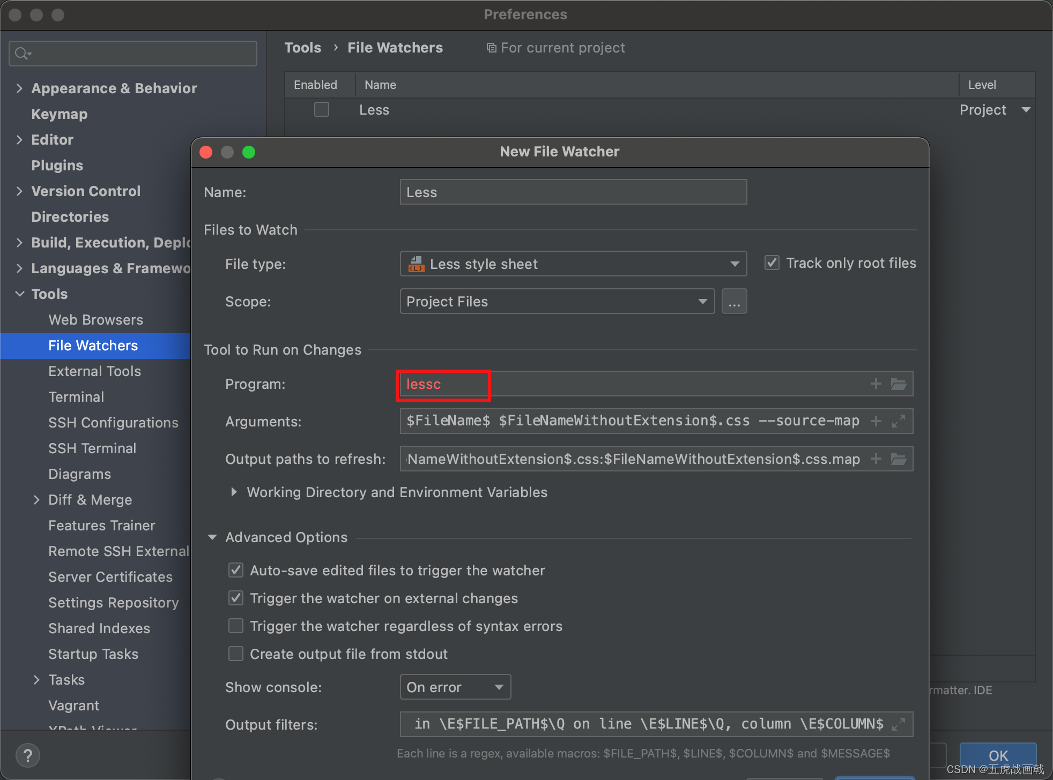
Task: Collapse the Advanced Options section
Action: [x=212, y=537]
